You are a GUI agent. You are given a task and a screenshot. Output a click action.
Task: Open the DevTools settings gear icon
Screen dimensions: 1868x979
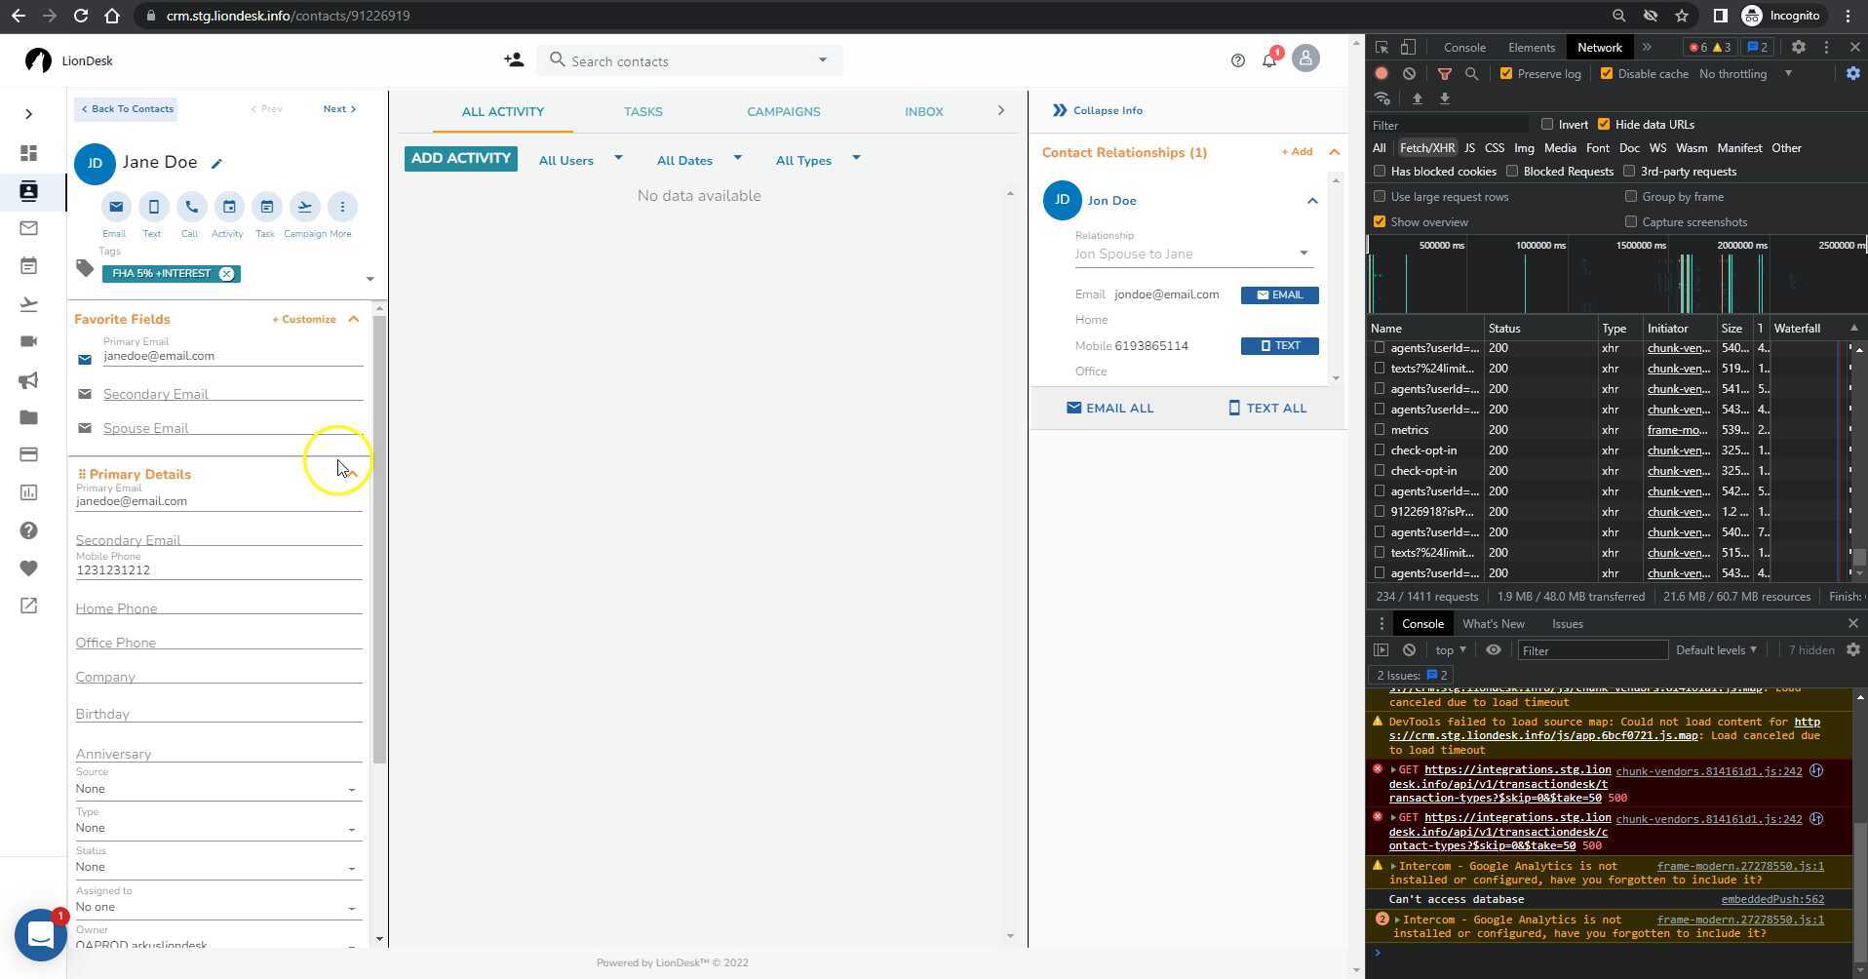coord(1851,73)
